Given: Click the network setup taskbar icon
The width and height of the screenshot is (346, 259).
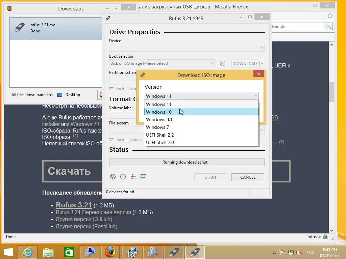Looking at the screenshot, I should (x=132, y=252).
